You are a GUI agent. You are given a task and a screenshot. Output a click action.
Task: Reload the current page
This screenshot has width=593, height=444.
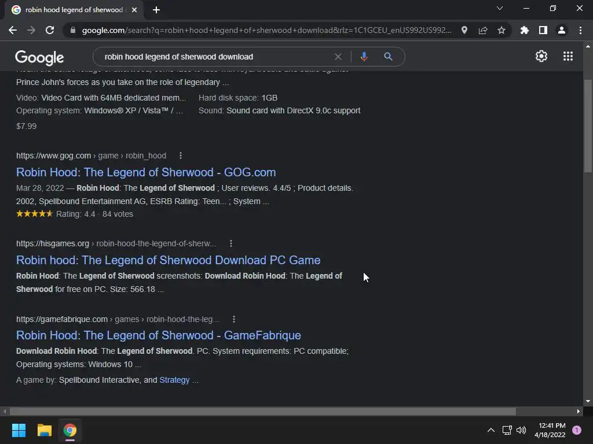(x=50, y=30)
